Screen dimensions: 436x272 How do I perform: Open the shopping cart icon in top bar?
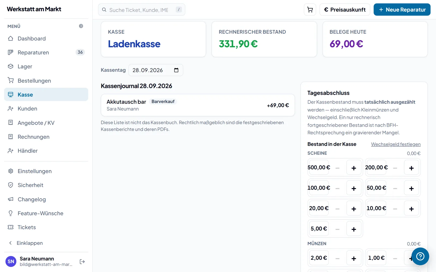pos(310,10)
